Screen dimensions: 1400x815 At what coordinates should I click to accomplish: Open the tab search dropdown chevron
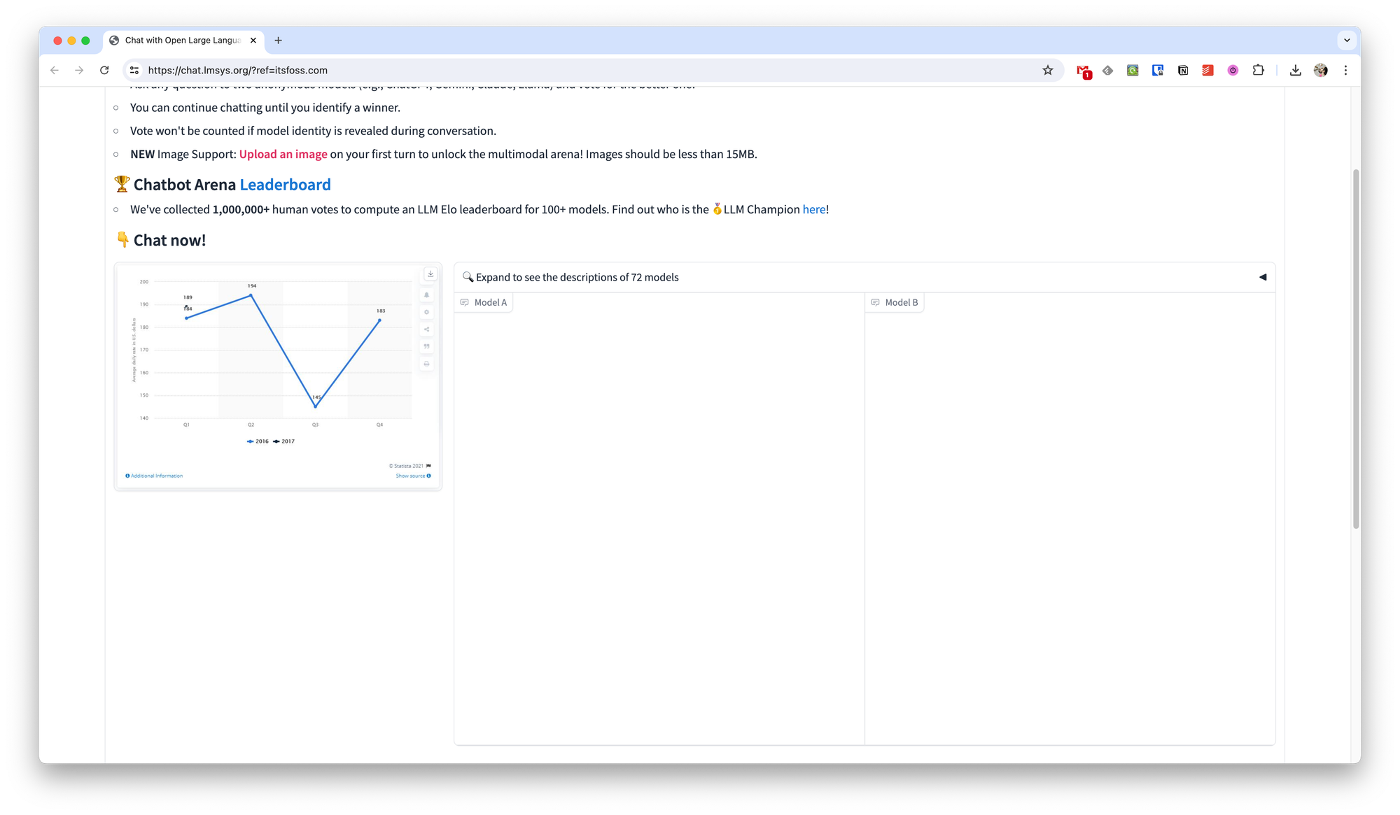(1347, 41)
